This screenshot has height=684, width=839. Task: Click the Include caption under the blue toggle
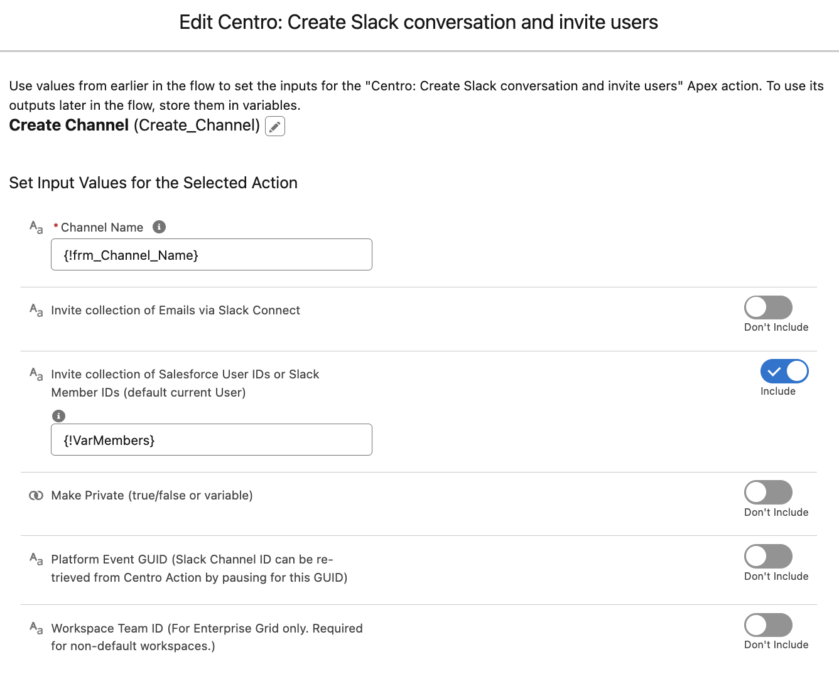pos(778,391)
